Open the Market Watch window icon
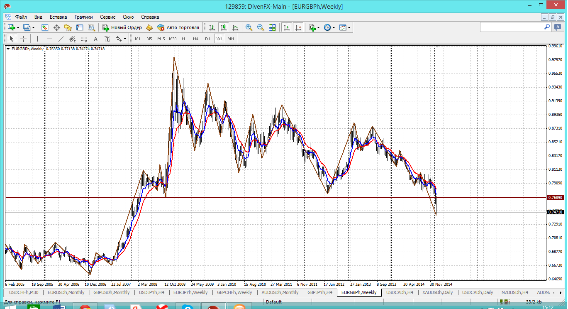The width and height of the screenshot is (568, 309). point(45,27)
